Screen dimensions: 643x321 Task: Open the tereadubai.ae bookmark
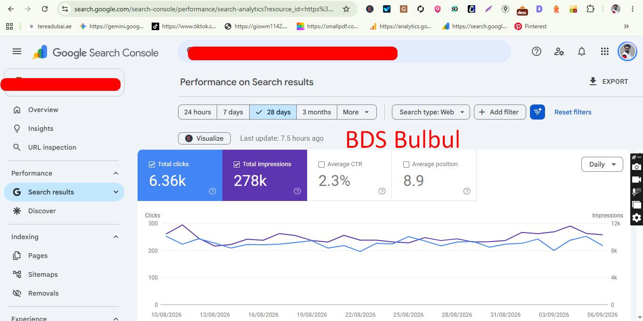point(50,26)
